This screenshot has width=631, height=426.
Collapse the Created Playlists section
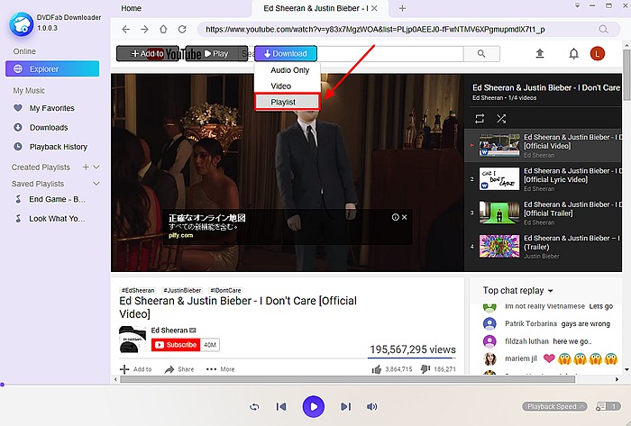(96, 167)
